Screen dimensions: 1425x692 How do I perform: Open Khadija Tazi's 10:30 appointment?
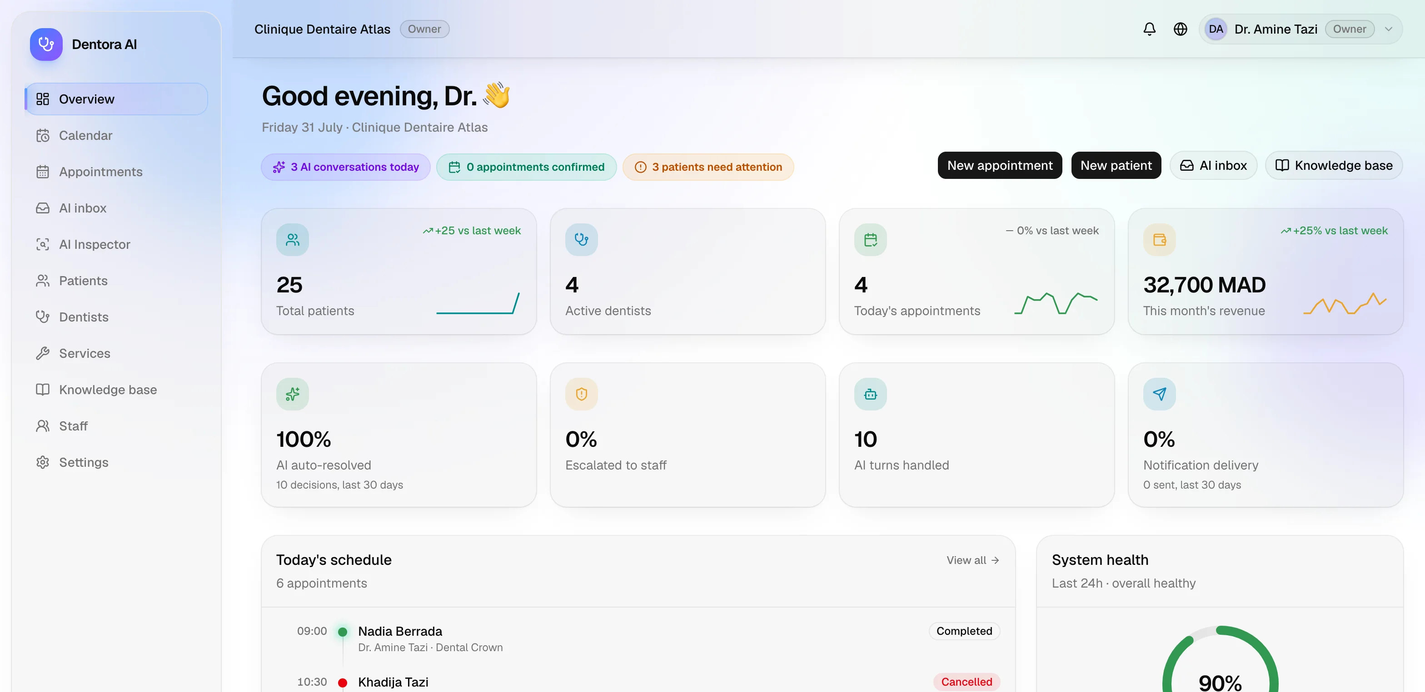point(638,682)
